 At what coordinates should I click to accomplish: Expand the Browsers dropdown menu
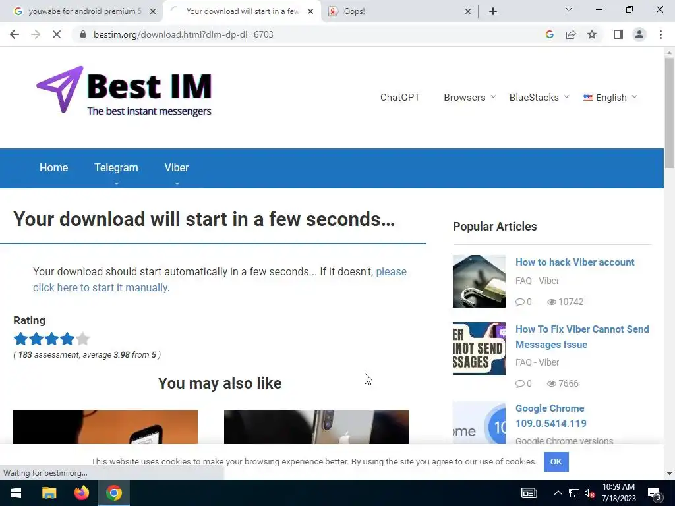(469, 98)
